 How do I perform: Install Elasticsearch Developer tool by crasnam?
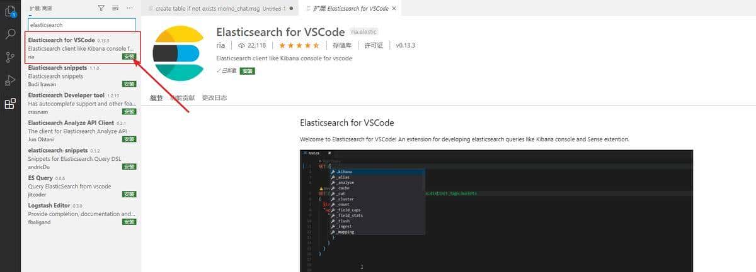129,111
